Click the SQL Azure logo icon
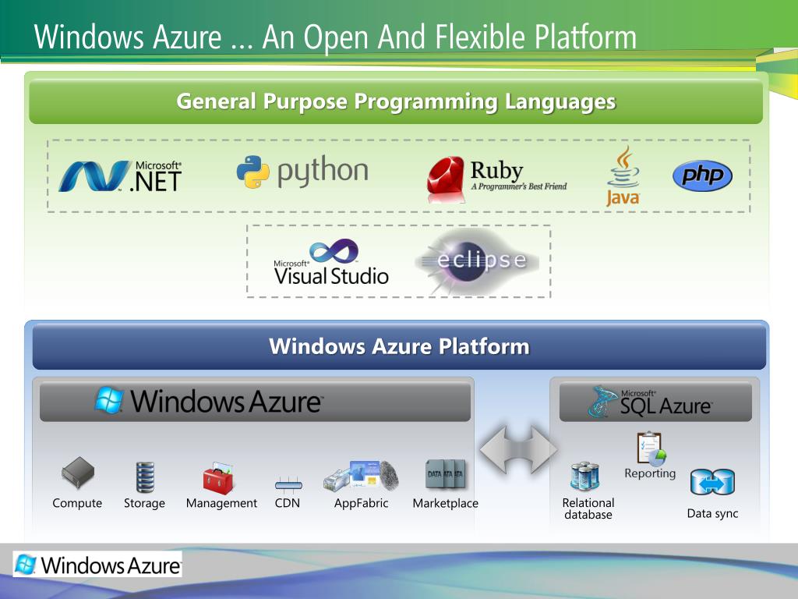The image size is (798, 599). [x=604, y=402]
